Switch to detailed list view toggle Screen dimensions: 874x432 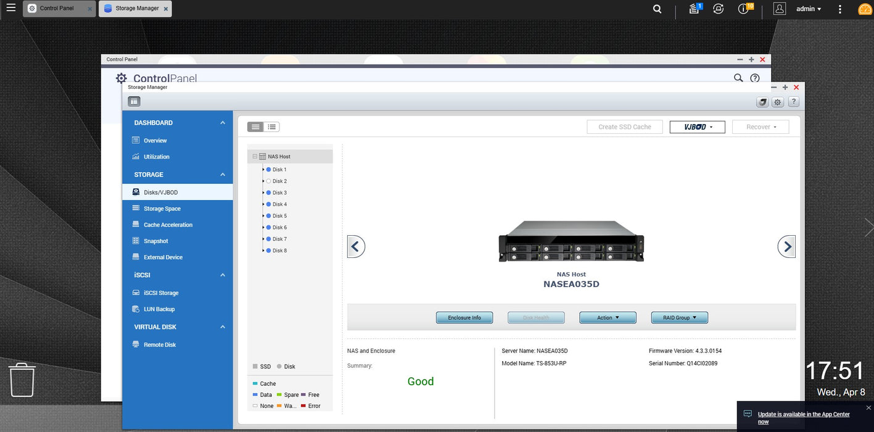pyautogui.click(x=271, y=127)
